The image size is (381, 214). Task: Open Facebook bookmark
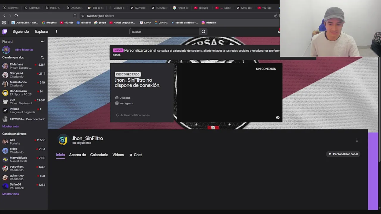pos(84,23)
